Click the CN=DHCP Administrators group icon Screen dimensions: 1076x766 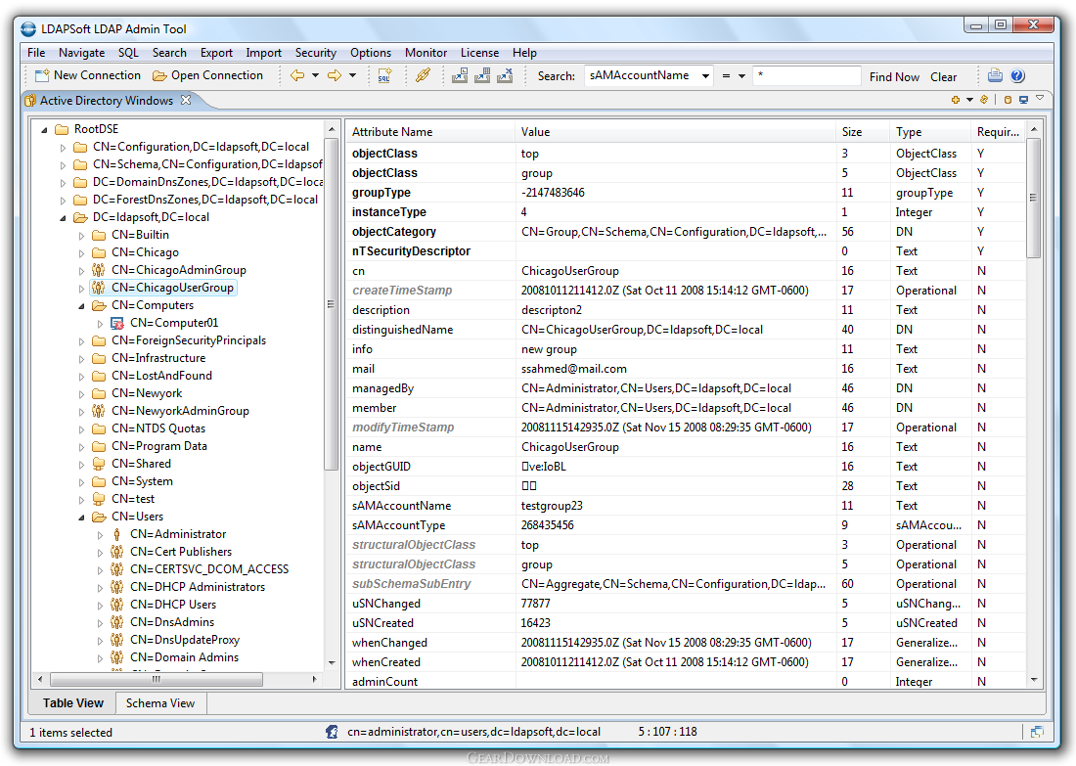tap(117, 587)
